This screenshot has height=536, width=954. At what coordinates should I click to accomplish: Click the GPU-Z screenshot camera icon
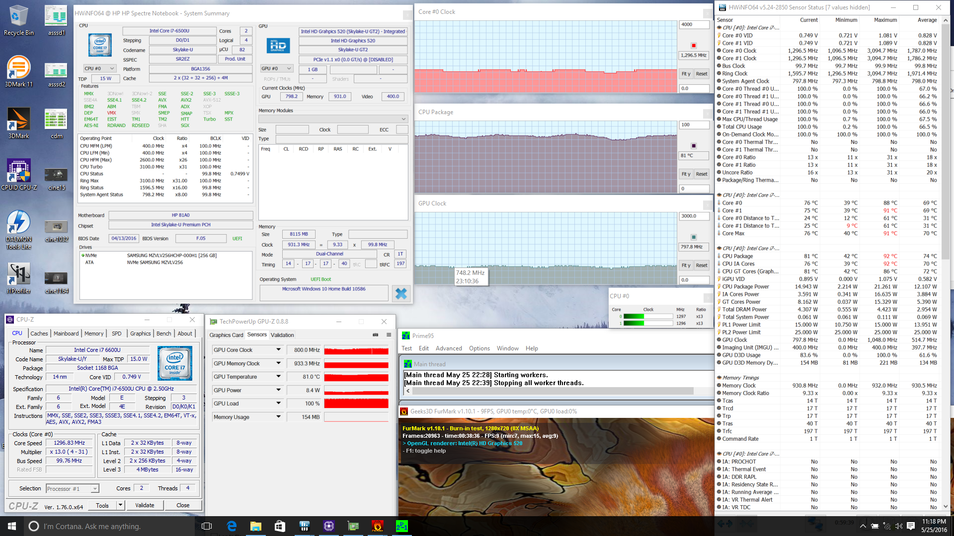click(x=376, y=335)
